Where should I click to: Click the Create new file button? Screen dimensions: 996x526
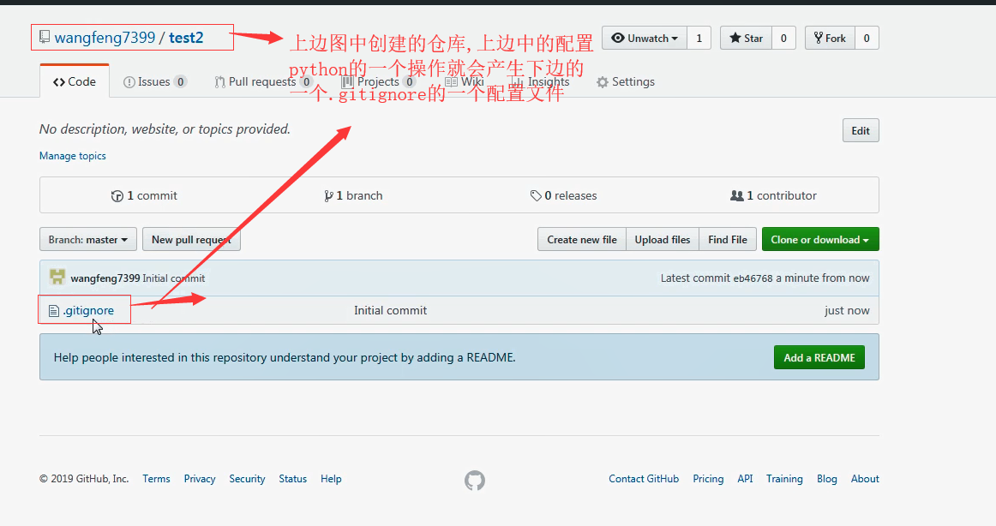pos(582,239)
